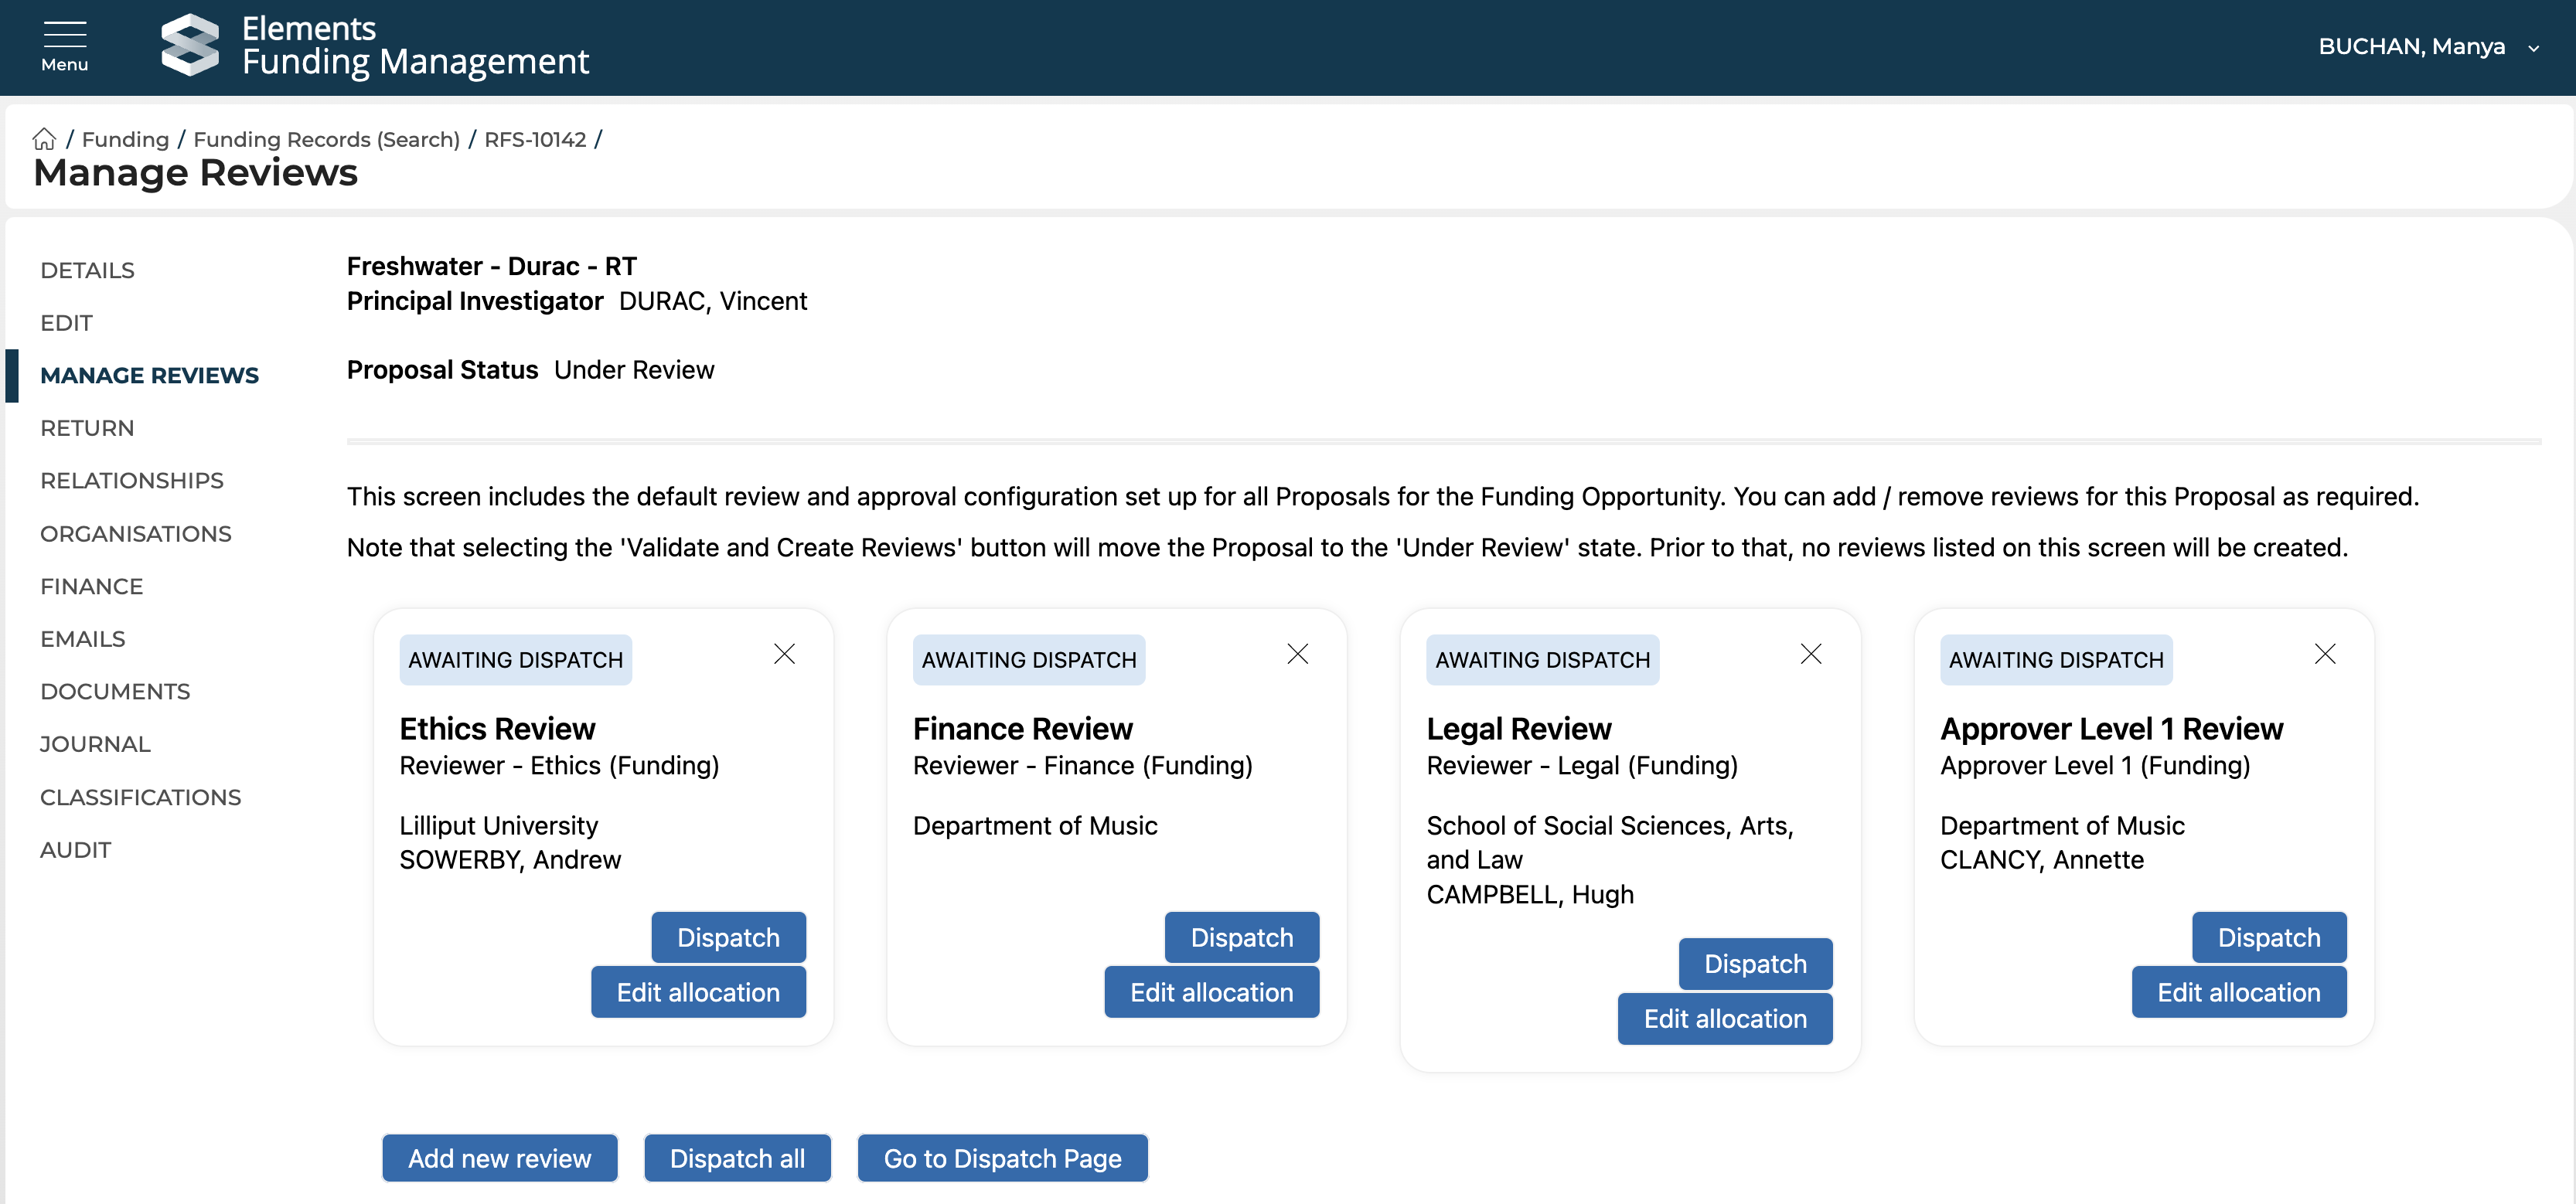Switch to the Finance sidebar tab

[x=91, y=587]
